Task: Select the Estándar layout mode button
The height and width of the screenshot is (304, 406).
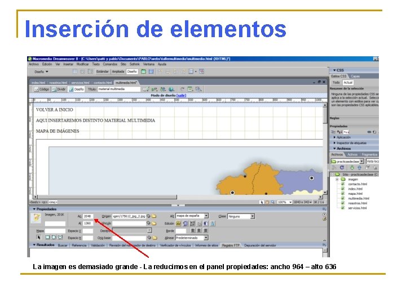Action: (103, 71)
